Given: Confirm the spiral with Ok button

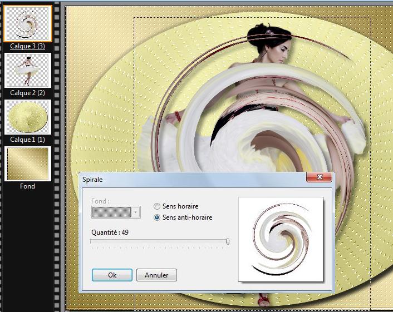Looking at the screenshot, I should (112, 275).
